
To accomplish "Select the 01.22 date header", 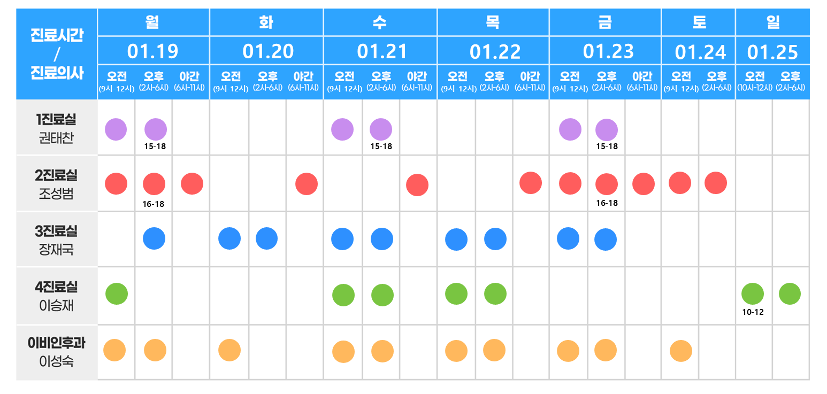I will pyautogui.click(x=495, y=52).
